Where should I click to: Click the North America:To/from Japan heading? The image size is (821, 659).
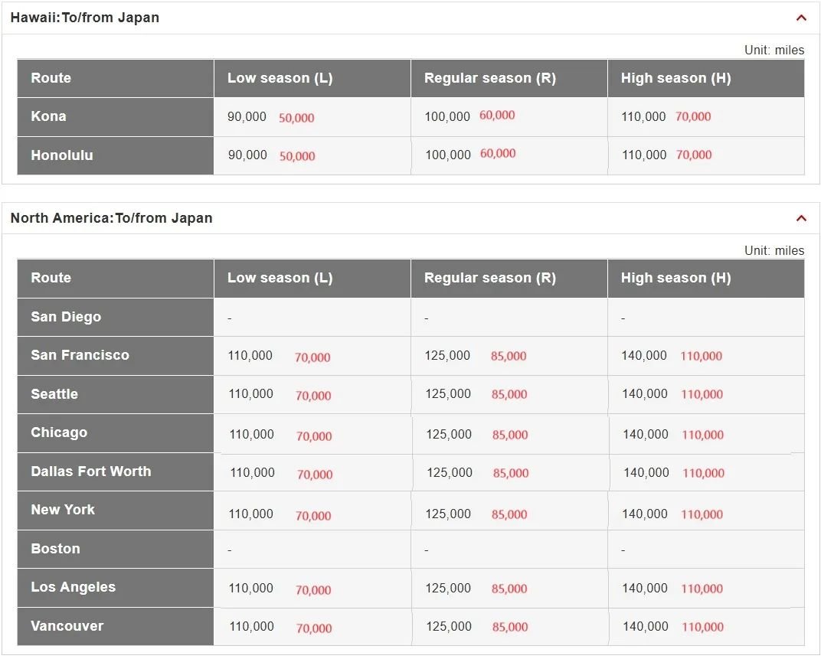click(112, 218)
